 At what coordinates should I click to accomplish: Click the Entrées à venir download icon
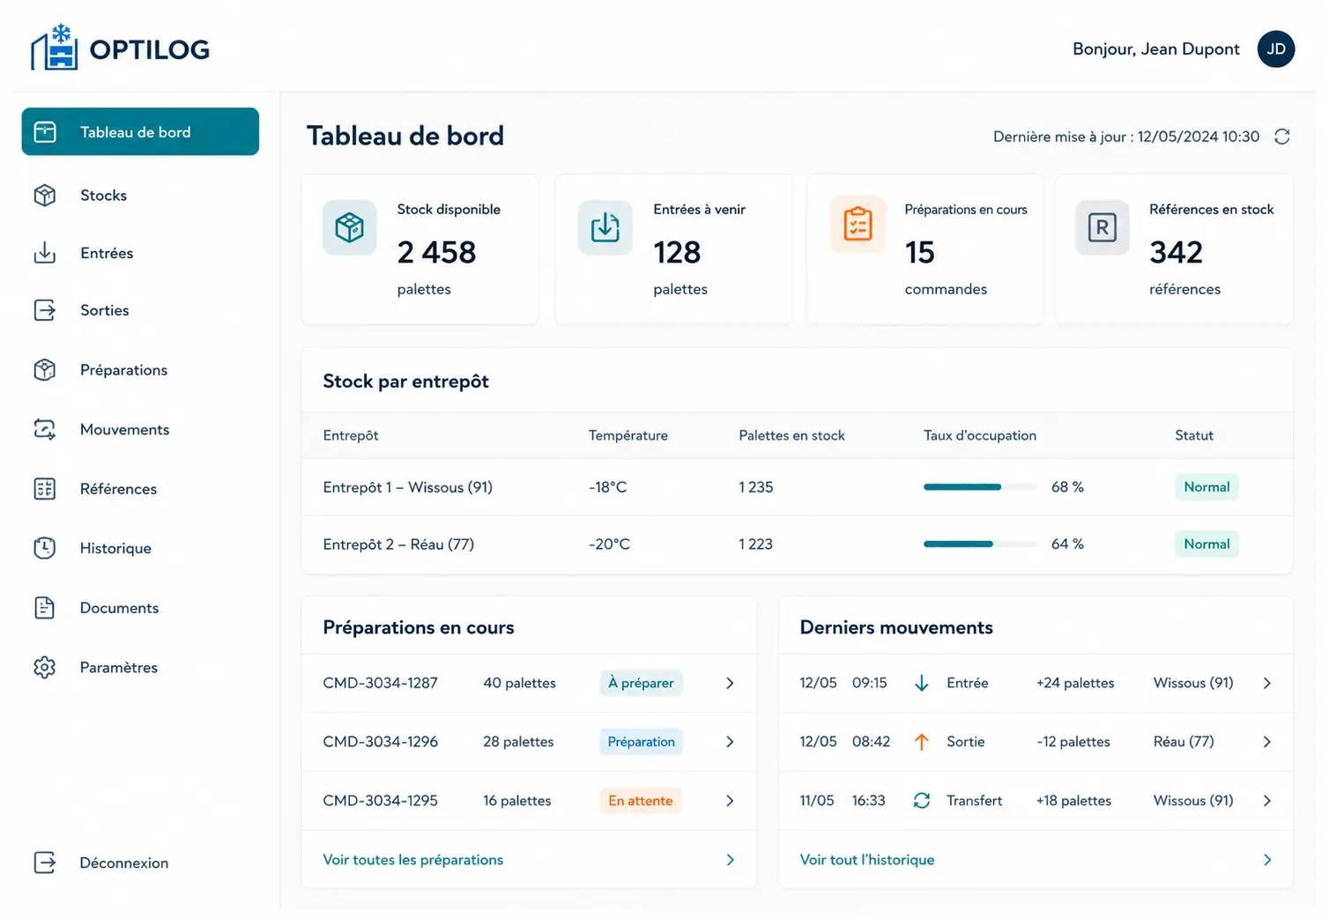(605, 227)
